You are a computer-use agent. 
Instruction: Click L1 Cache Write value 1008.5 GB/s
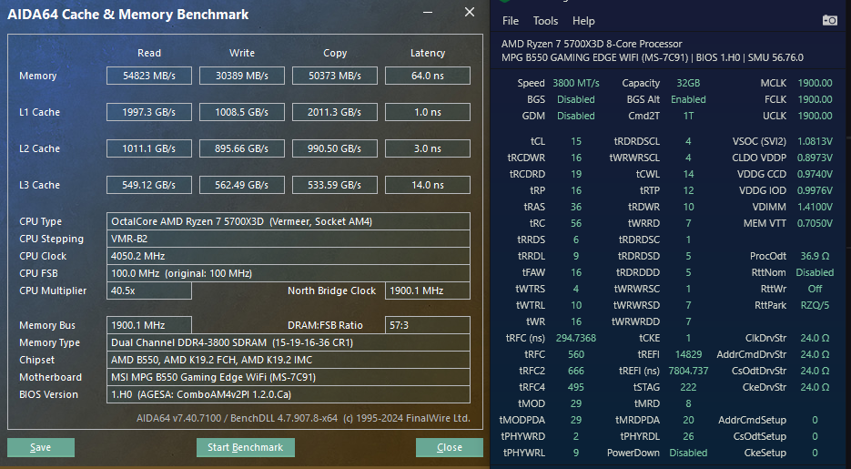tap(241, 112)
